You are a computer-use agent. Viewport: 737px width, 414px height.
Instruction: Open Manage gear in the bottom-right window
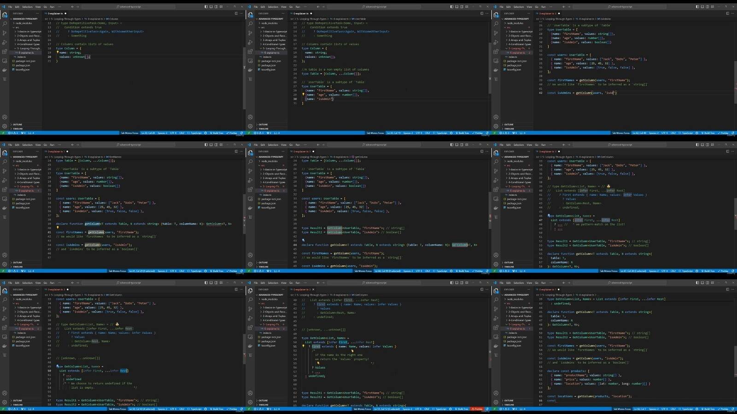(x=496, y=402)
